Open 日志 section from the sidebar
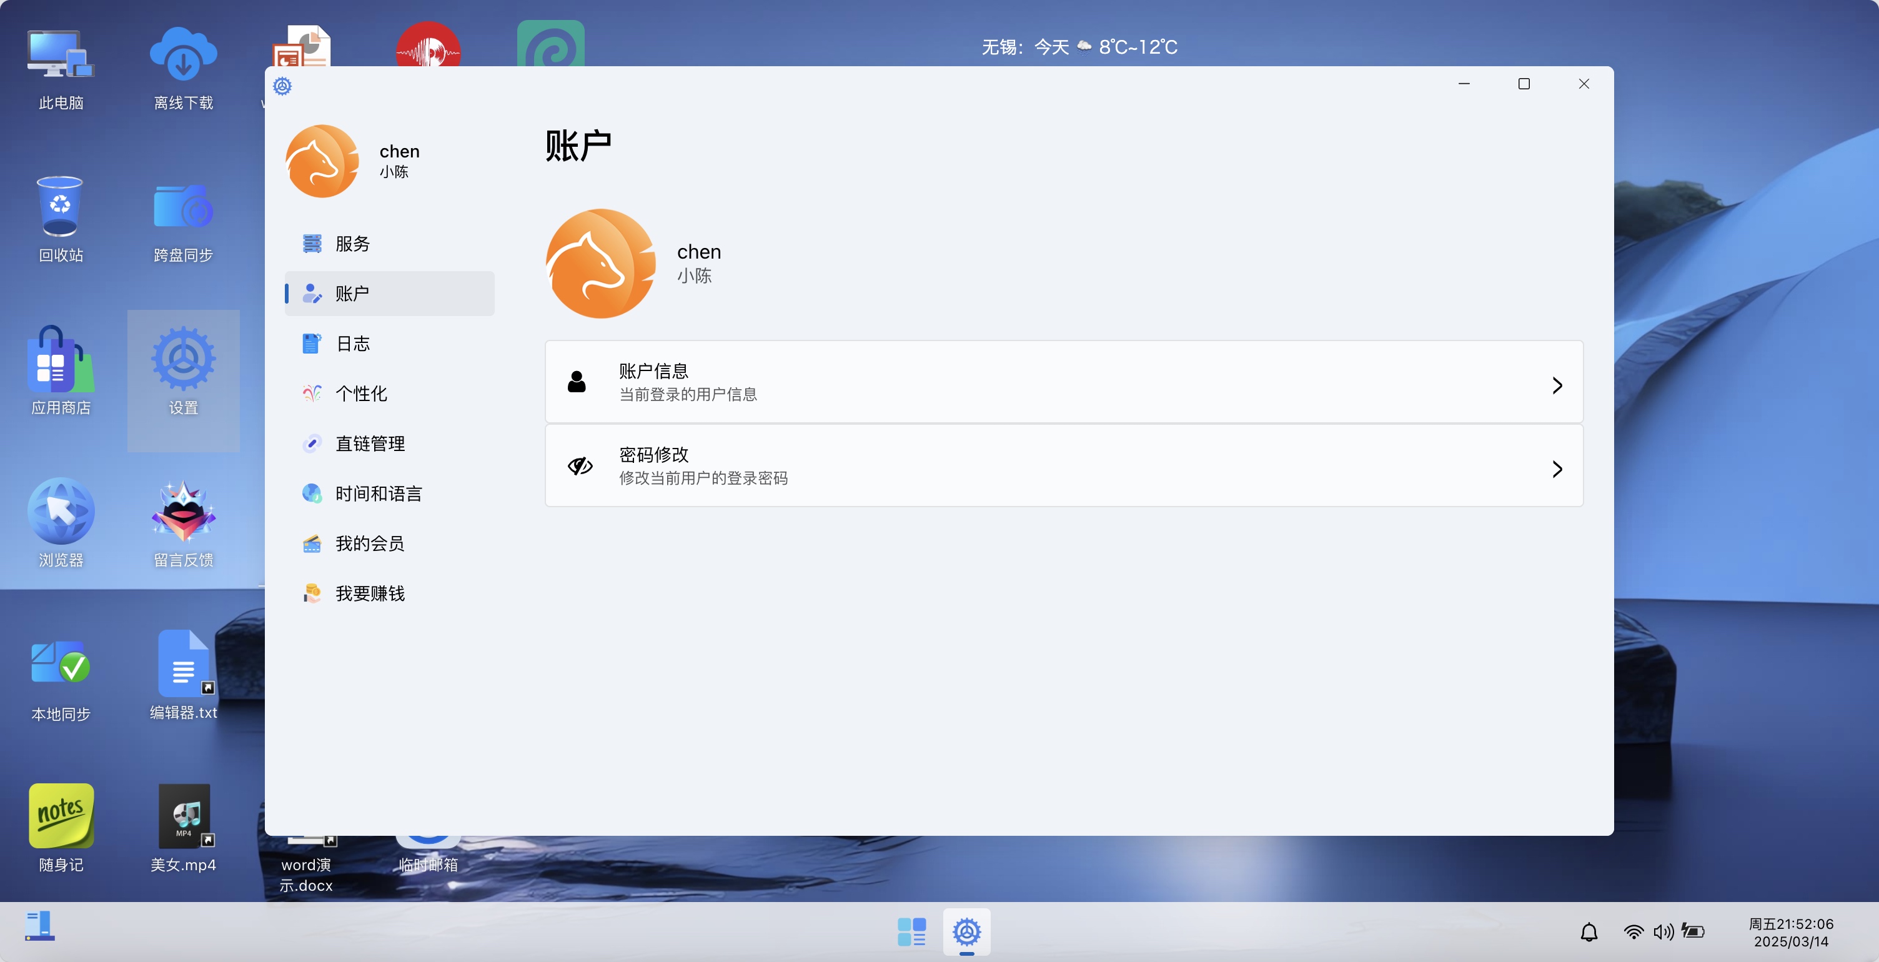This screenshot has height=962, width=1879. click(352, 344)
